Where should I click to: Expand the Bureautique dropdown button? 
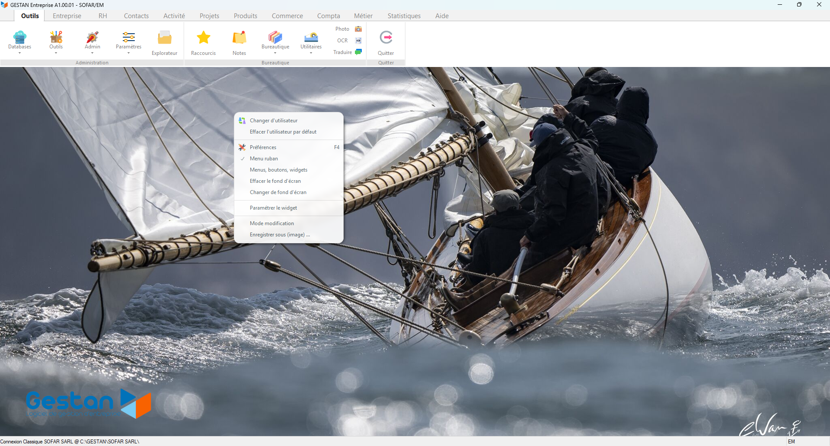point(275,53)
